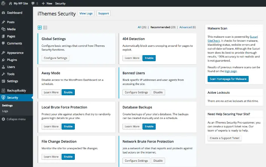The height and width of the screenshot is (167, 266).
Task: Disable Network Brute Force Protection
Action: [x=158, y=161]
